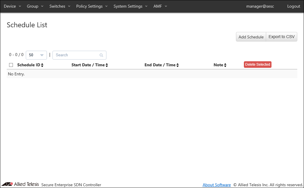Click the Allied Telesis logo

click(22, 184)
